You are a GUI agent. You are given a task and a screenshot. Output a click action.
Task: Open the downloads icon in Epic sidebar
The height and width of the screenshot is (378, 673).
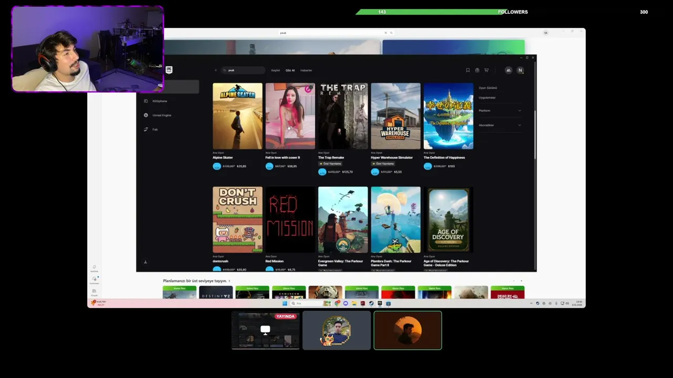tap(146, 262)
